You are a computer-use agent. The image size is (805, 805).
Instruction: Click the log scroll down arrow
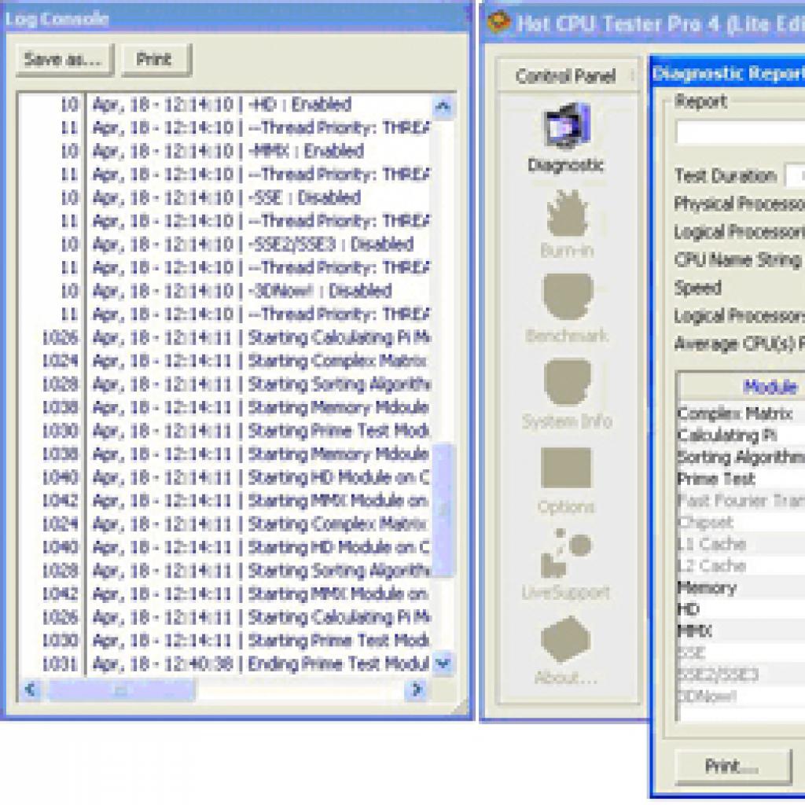coord(443,663)
